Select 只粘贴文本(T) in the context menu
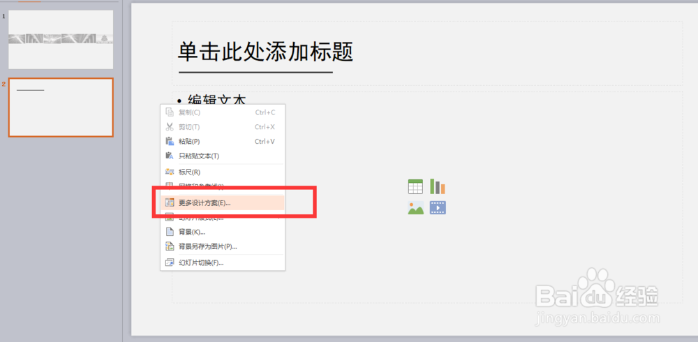 223,156
